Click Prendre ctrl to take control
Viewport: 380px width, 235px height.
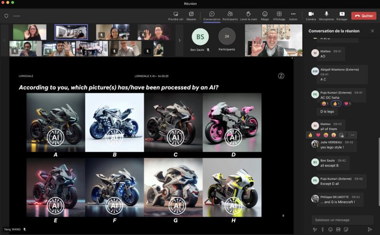[176, 16]
